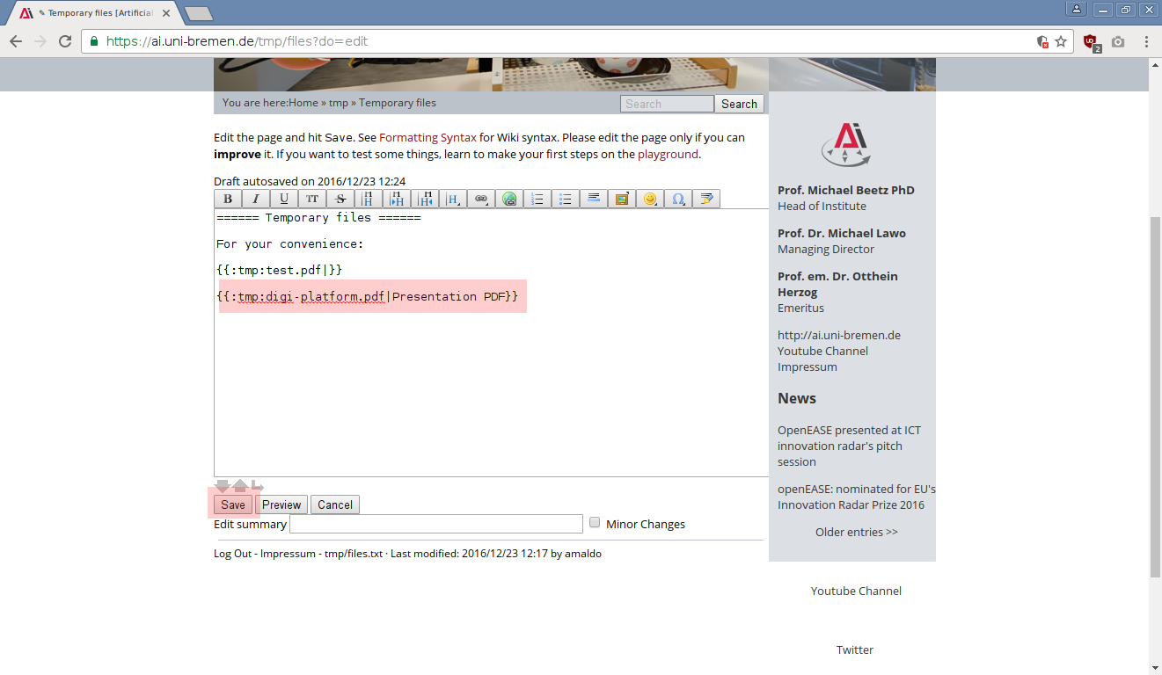Insert external link with globe icon

pos(509,199)
